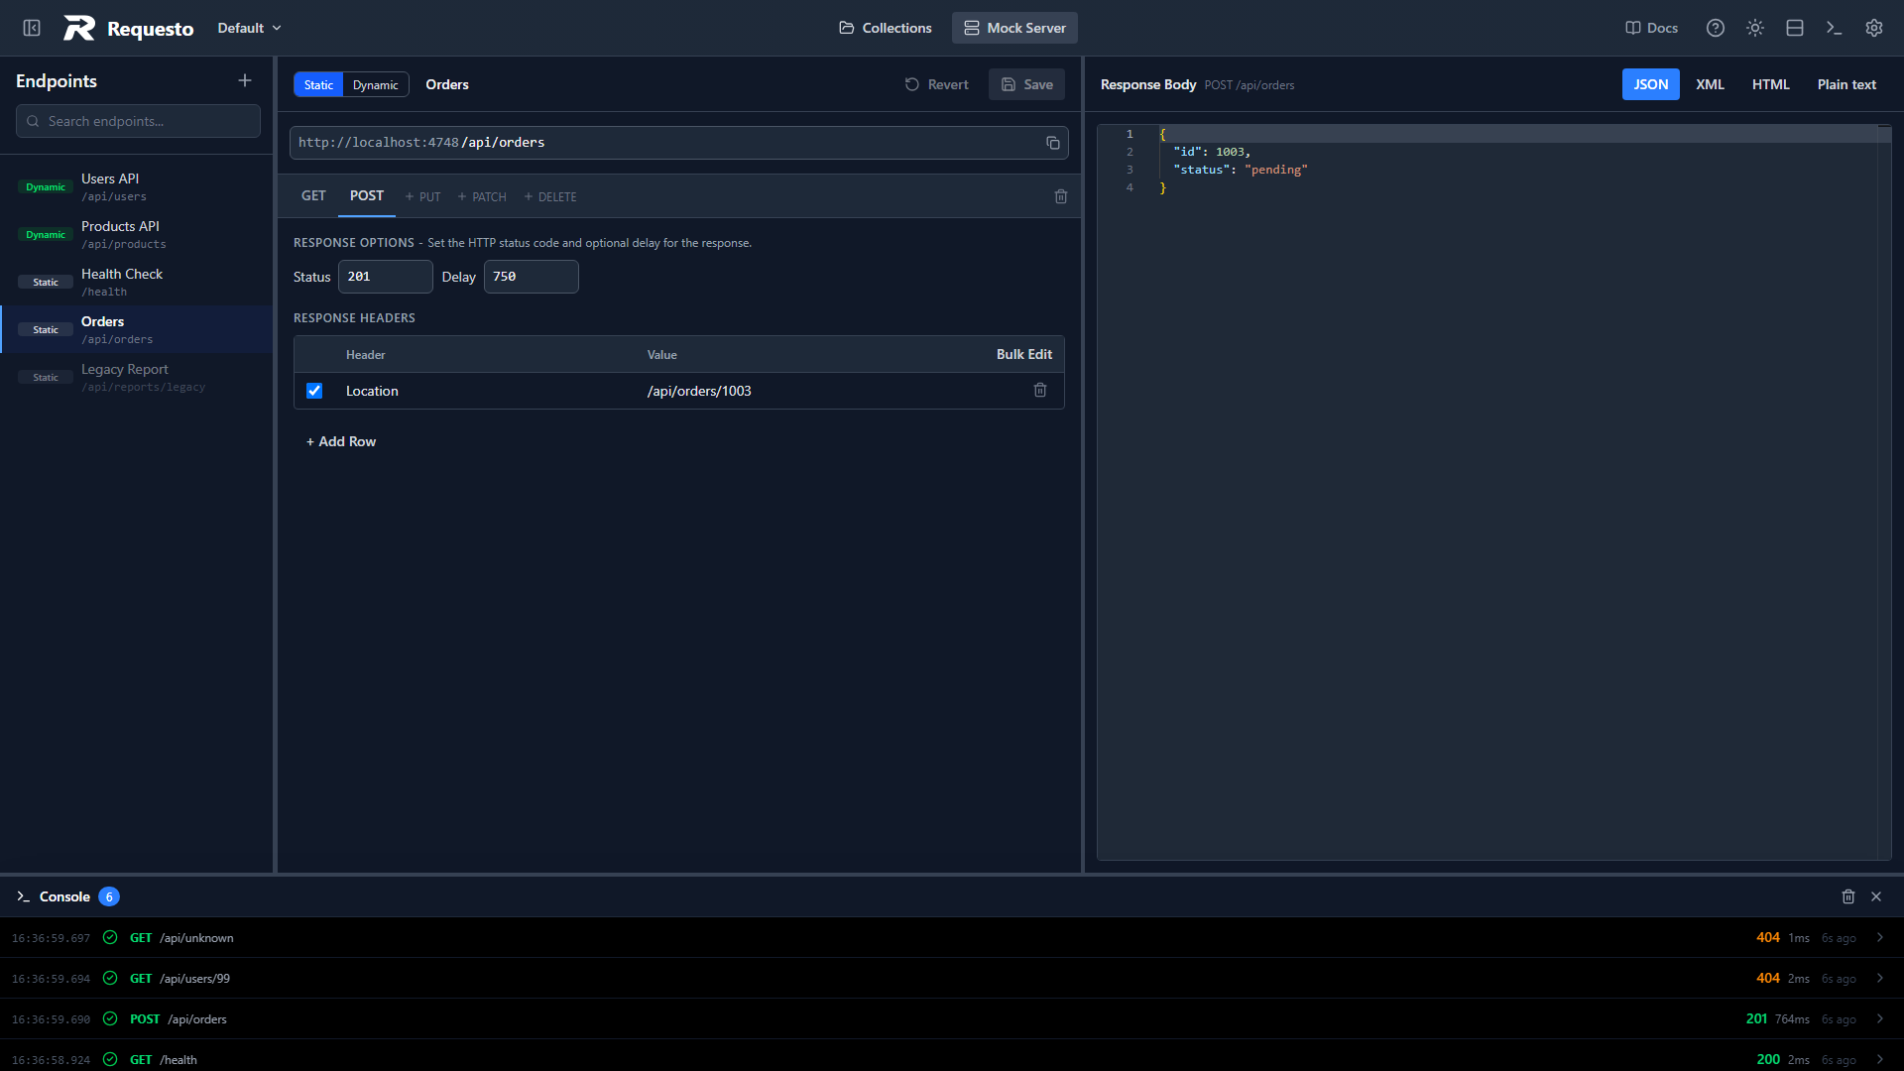This screenshot has width=1904, height=1071.
Task: Add DELETE method
Action: [x=550, y=197]
